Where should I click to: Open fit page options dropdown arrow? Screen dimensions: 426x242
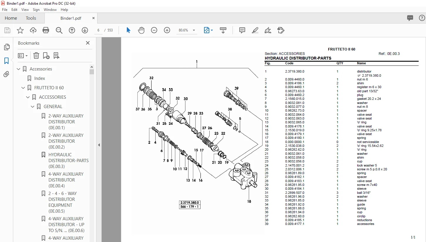[x=212, y=30]
